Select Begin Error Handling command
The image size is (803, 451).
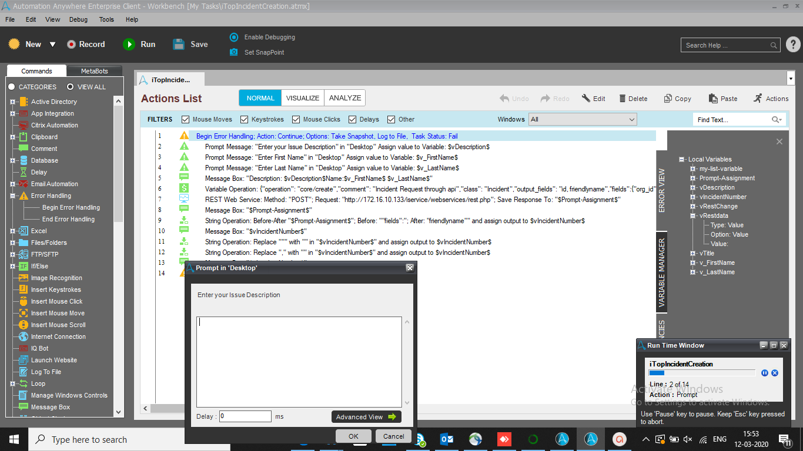tap(71, 207)
